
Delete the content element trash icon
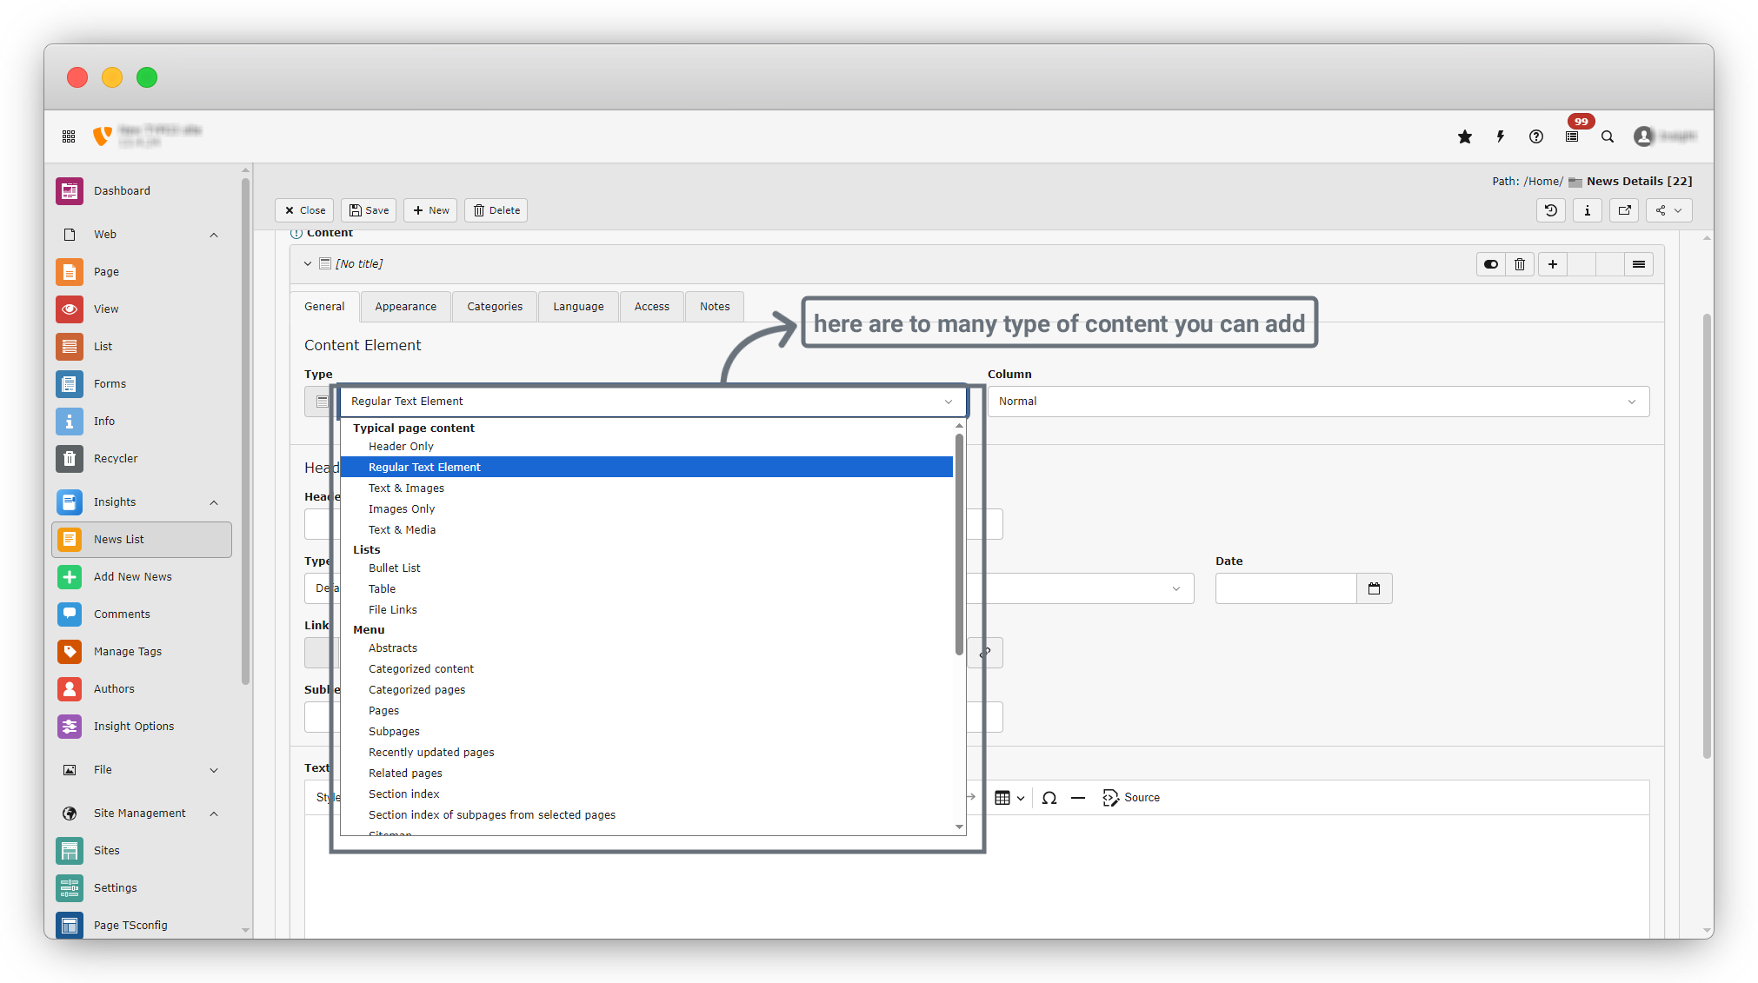[x=1520, y=264]
